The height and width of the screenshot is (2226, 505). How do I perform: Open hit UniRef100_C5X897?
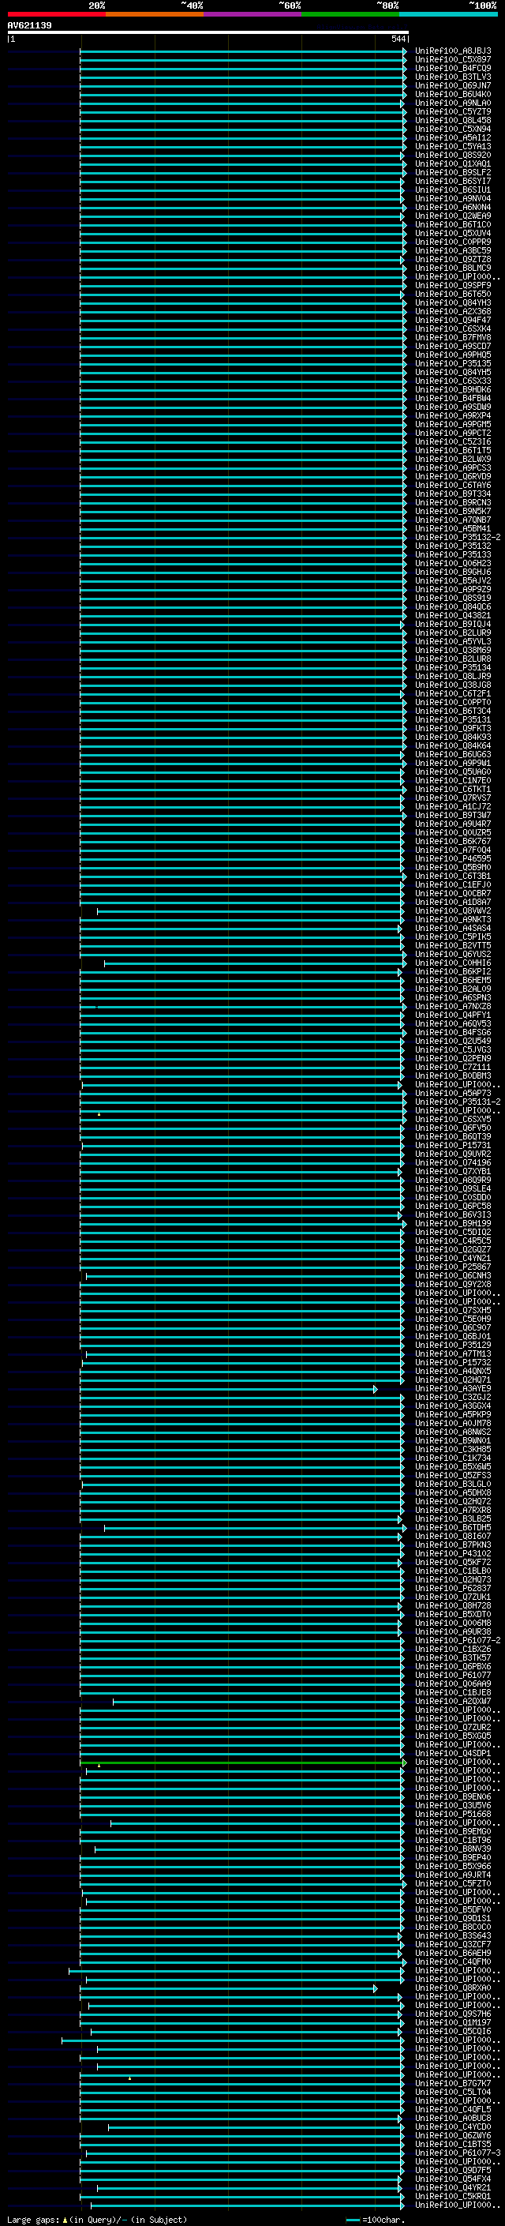coord(453,60)
